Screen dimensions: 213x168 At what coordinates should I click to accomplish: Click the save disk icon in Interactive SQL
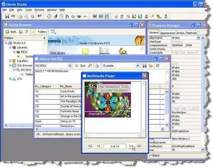(x=144, y=66)
